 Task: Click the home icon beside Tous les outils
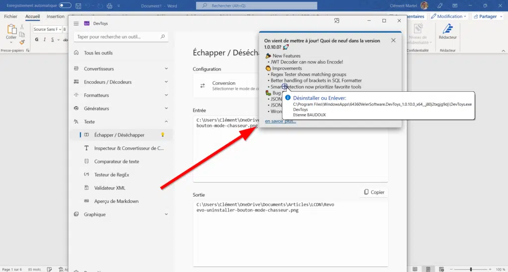[x=76, y=53]
